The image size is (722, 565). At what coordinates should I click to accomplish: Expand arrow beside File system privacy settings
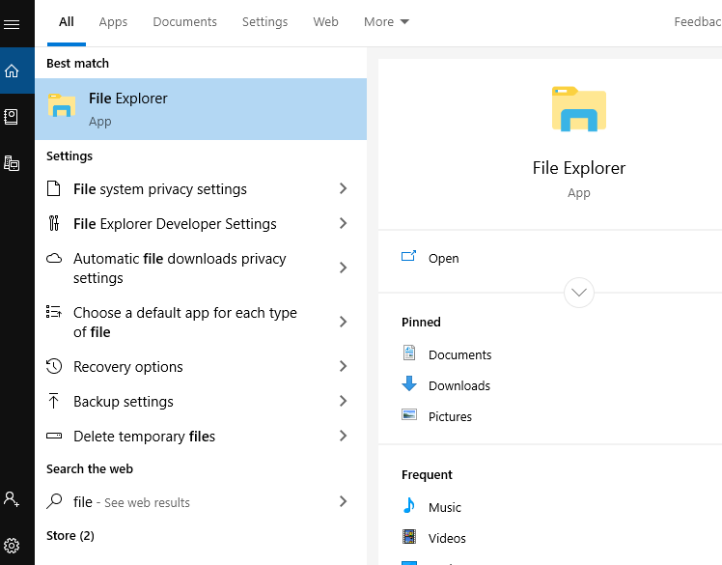tap(343, 189)
